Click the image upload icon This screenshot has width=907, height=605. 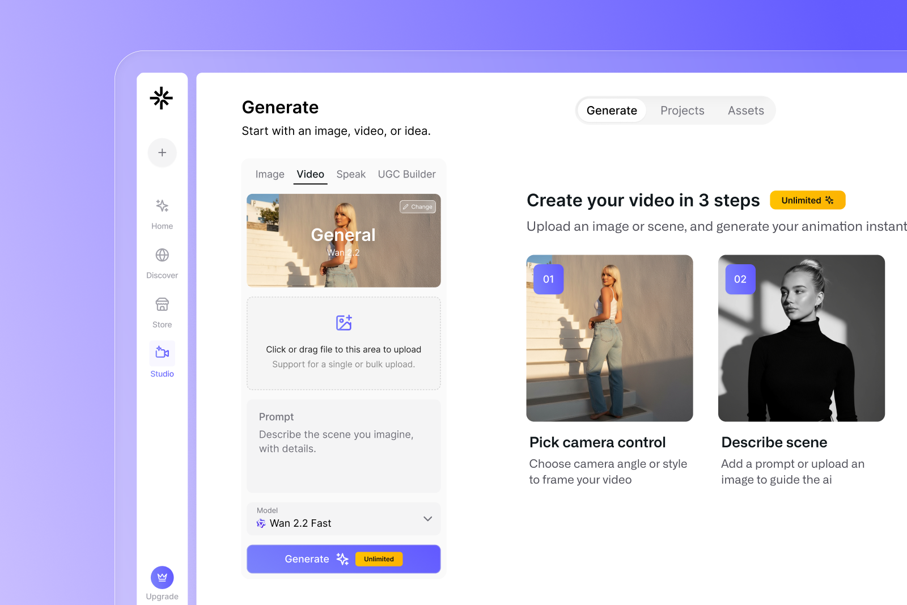(344, 323)
